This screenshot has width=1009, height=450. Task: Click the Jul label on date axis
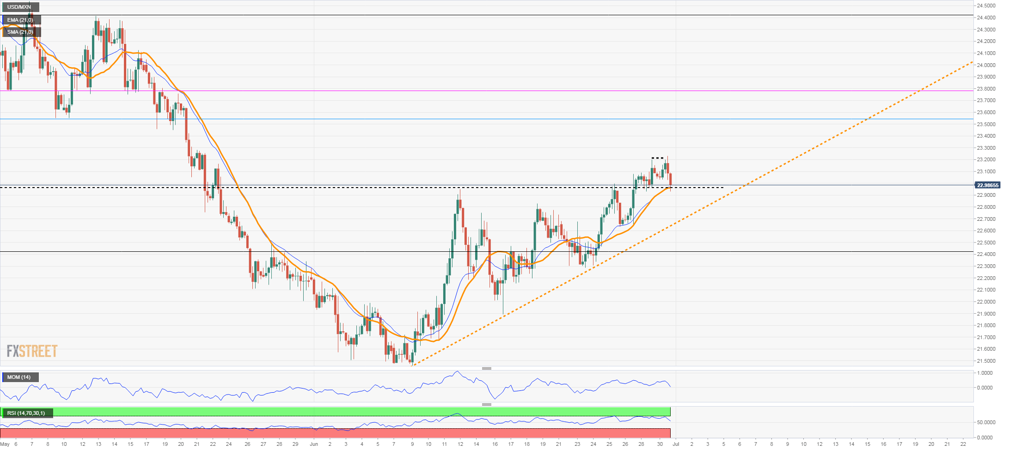[676, 444]
